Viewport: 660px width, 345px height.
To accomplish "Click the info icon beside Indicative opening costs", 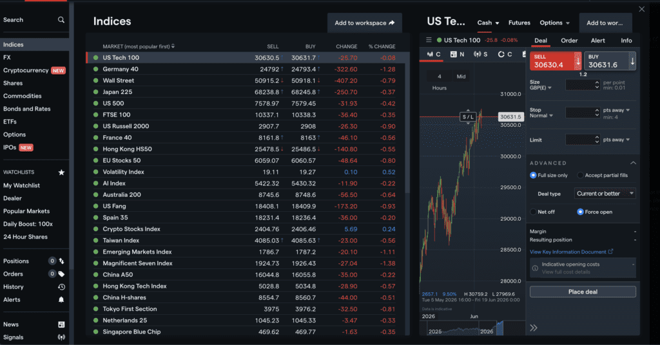I will (x=535, y=268).
